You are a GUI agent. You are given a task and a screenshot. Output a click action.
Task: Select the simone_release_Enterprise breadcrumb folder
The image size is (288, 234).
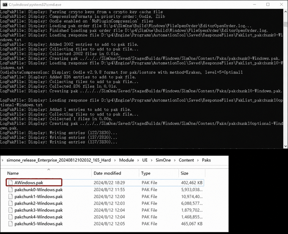(59, 160)
